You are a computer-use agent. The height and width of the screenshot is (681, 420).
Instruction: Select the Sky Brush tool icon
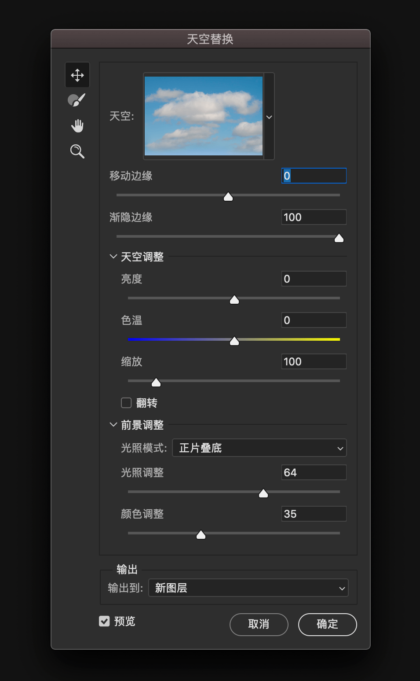pyautogui.click(x=77, y=100)
